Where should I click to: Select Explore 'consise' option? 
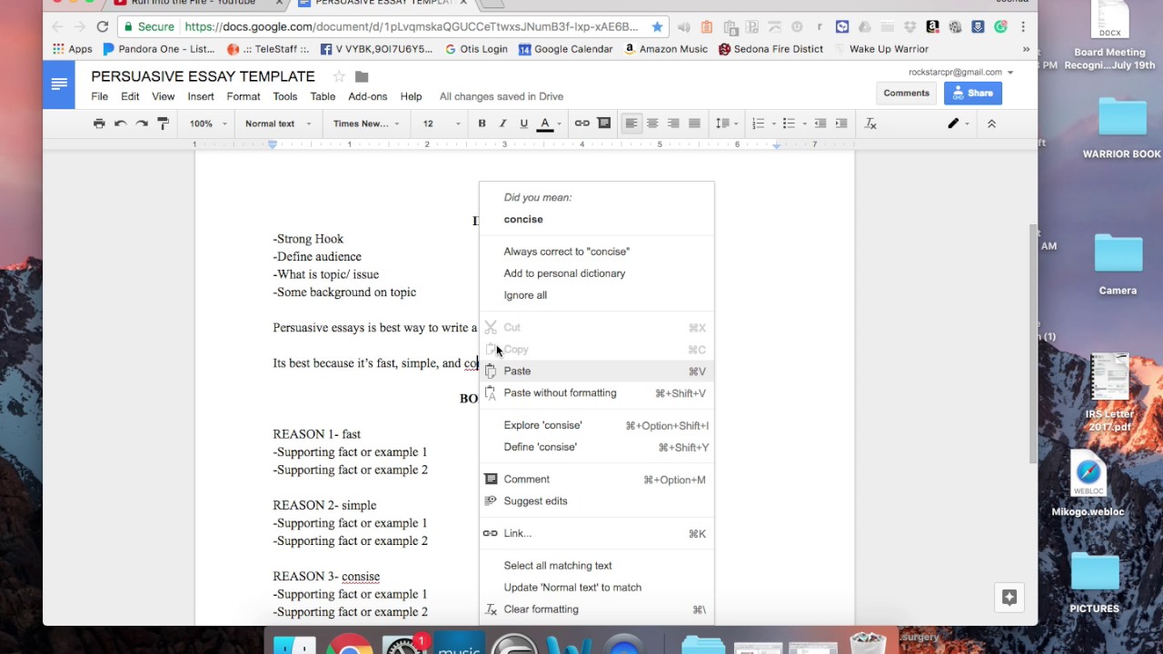(x=597, y=425)
